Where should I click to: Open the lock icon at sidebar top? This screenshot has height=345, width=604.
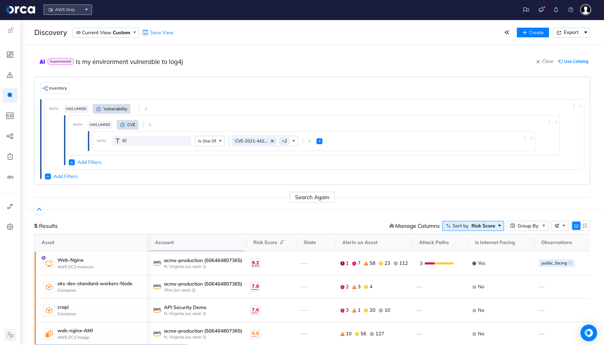tap(11, 30)
